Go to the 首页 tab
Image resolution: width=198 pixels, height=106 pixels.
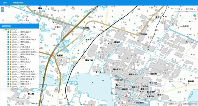tap(5, 2)
